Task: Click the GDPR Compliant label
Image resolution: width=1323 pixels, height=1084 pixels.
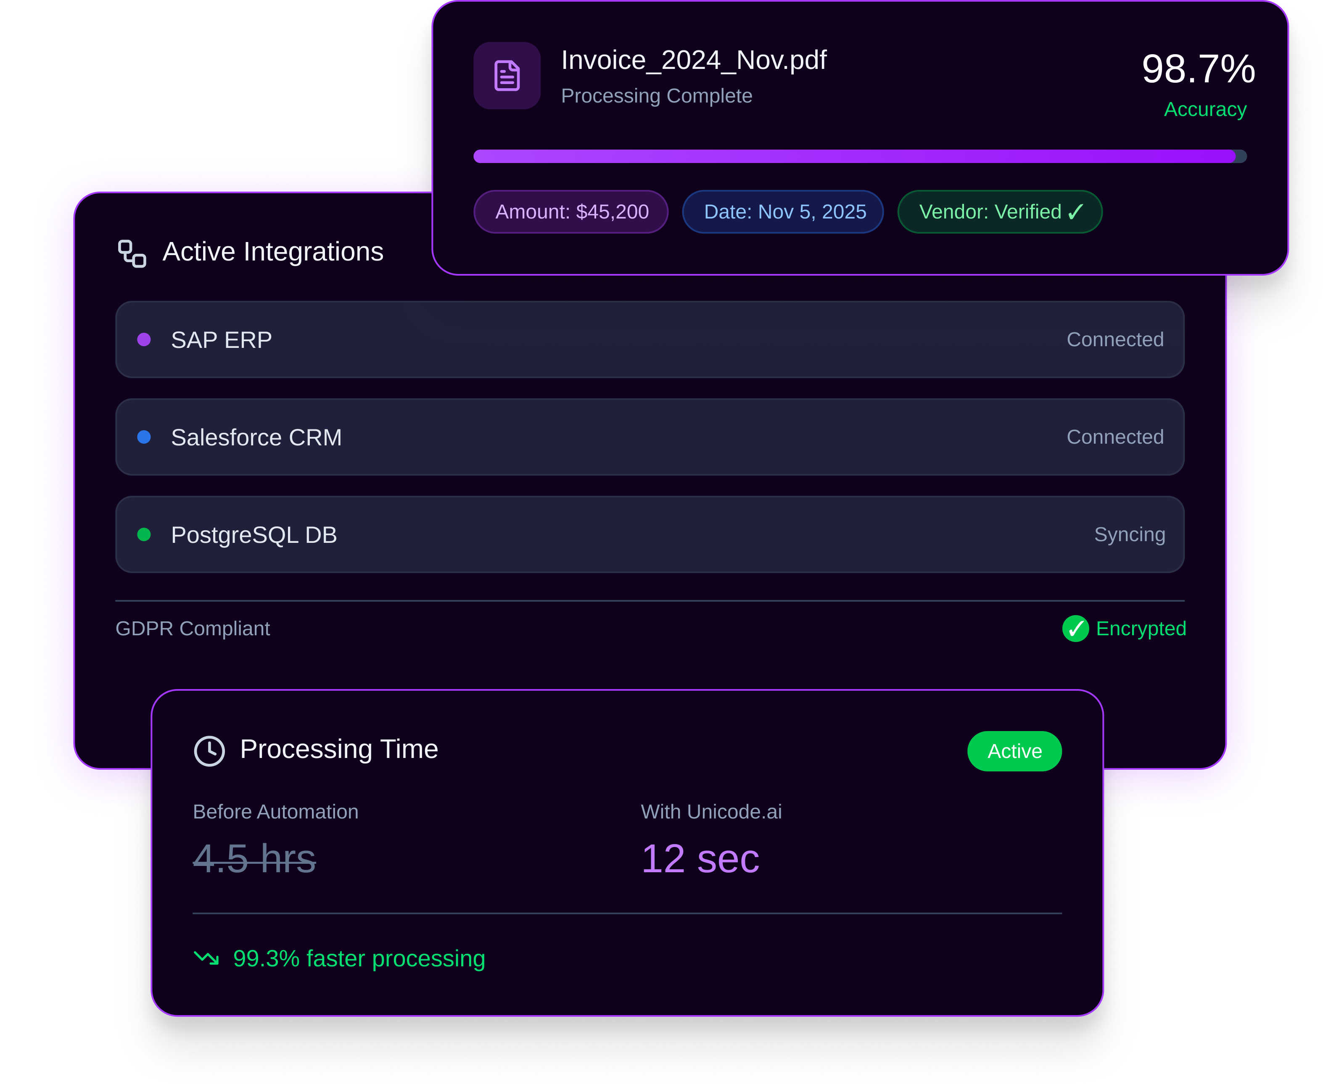Action: [x=193, y=629]
